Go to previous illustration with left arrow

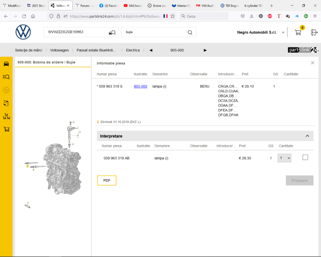[x=151, y=50]
